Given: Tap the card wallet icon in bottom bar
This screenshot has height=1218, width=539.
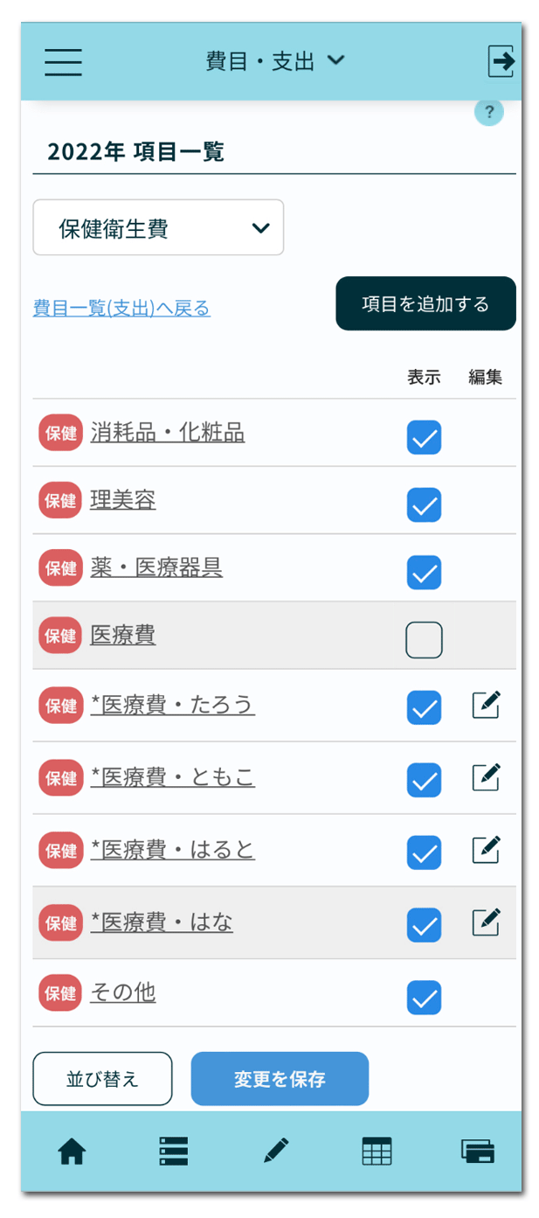Looking at the screenshot, I should pos(478,1152).
